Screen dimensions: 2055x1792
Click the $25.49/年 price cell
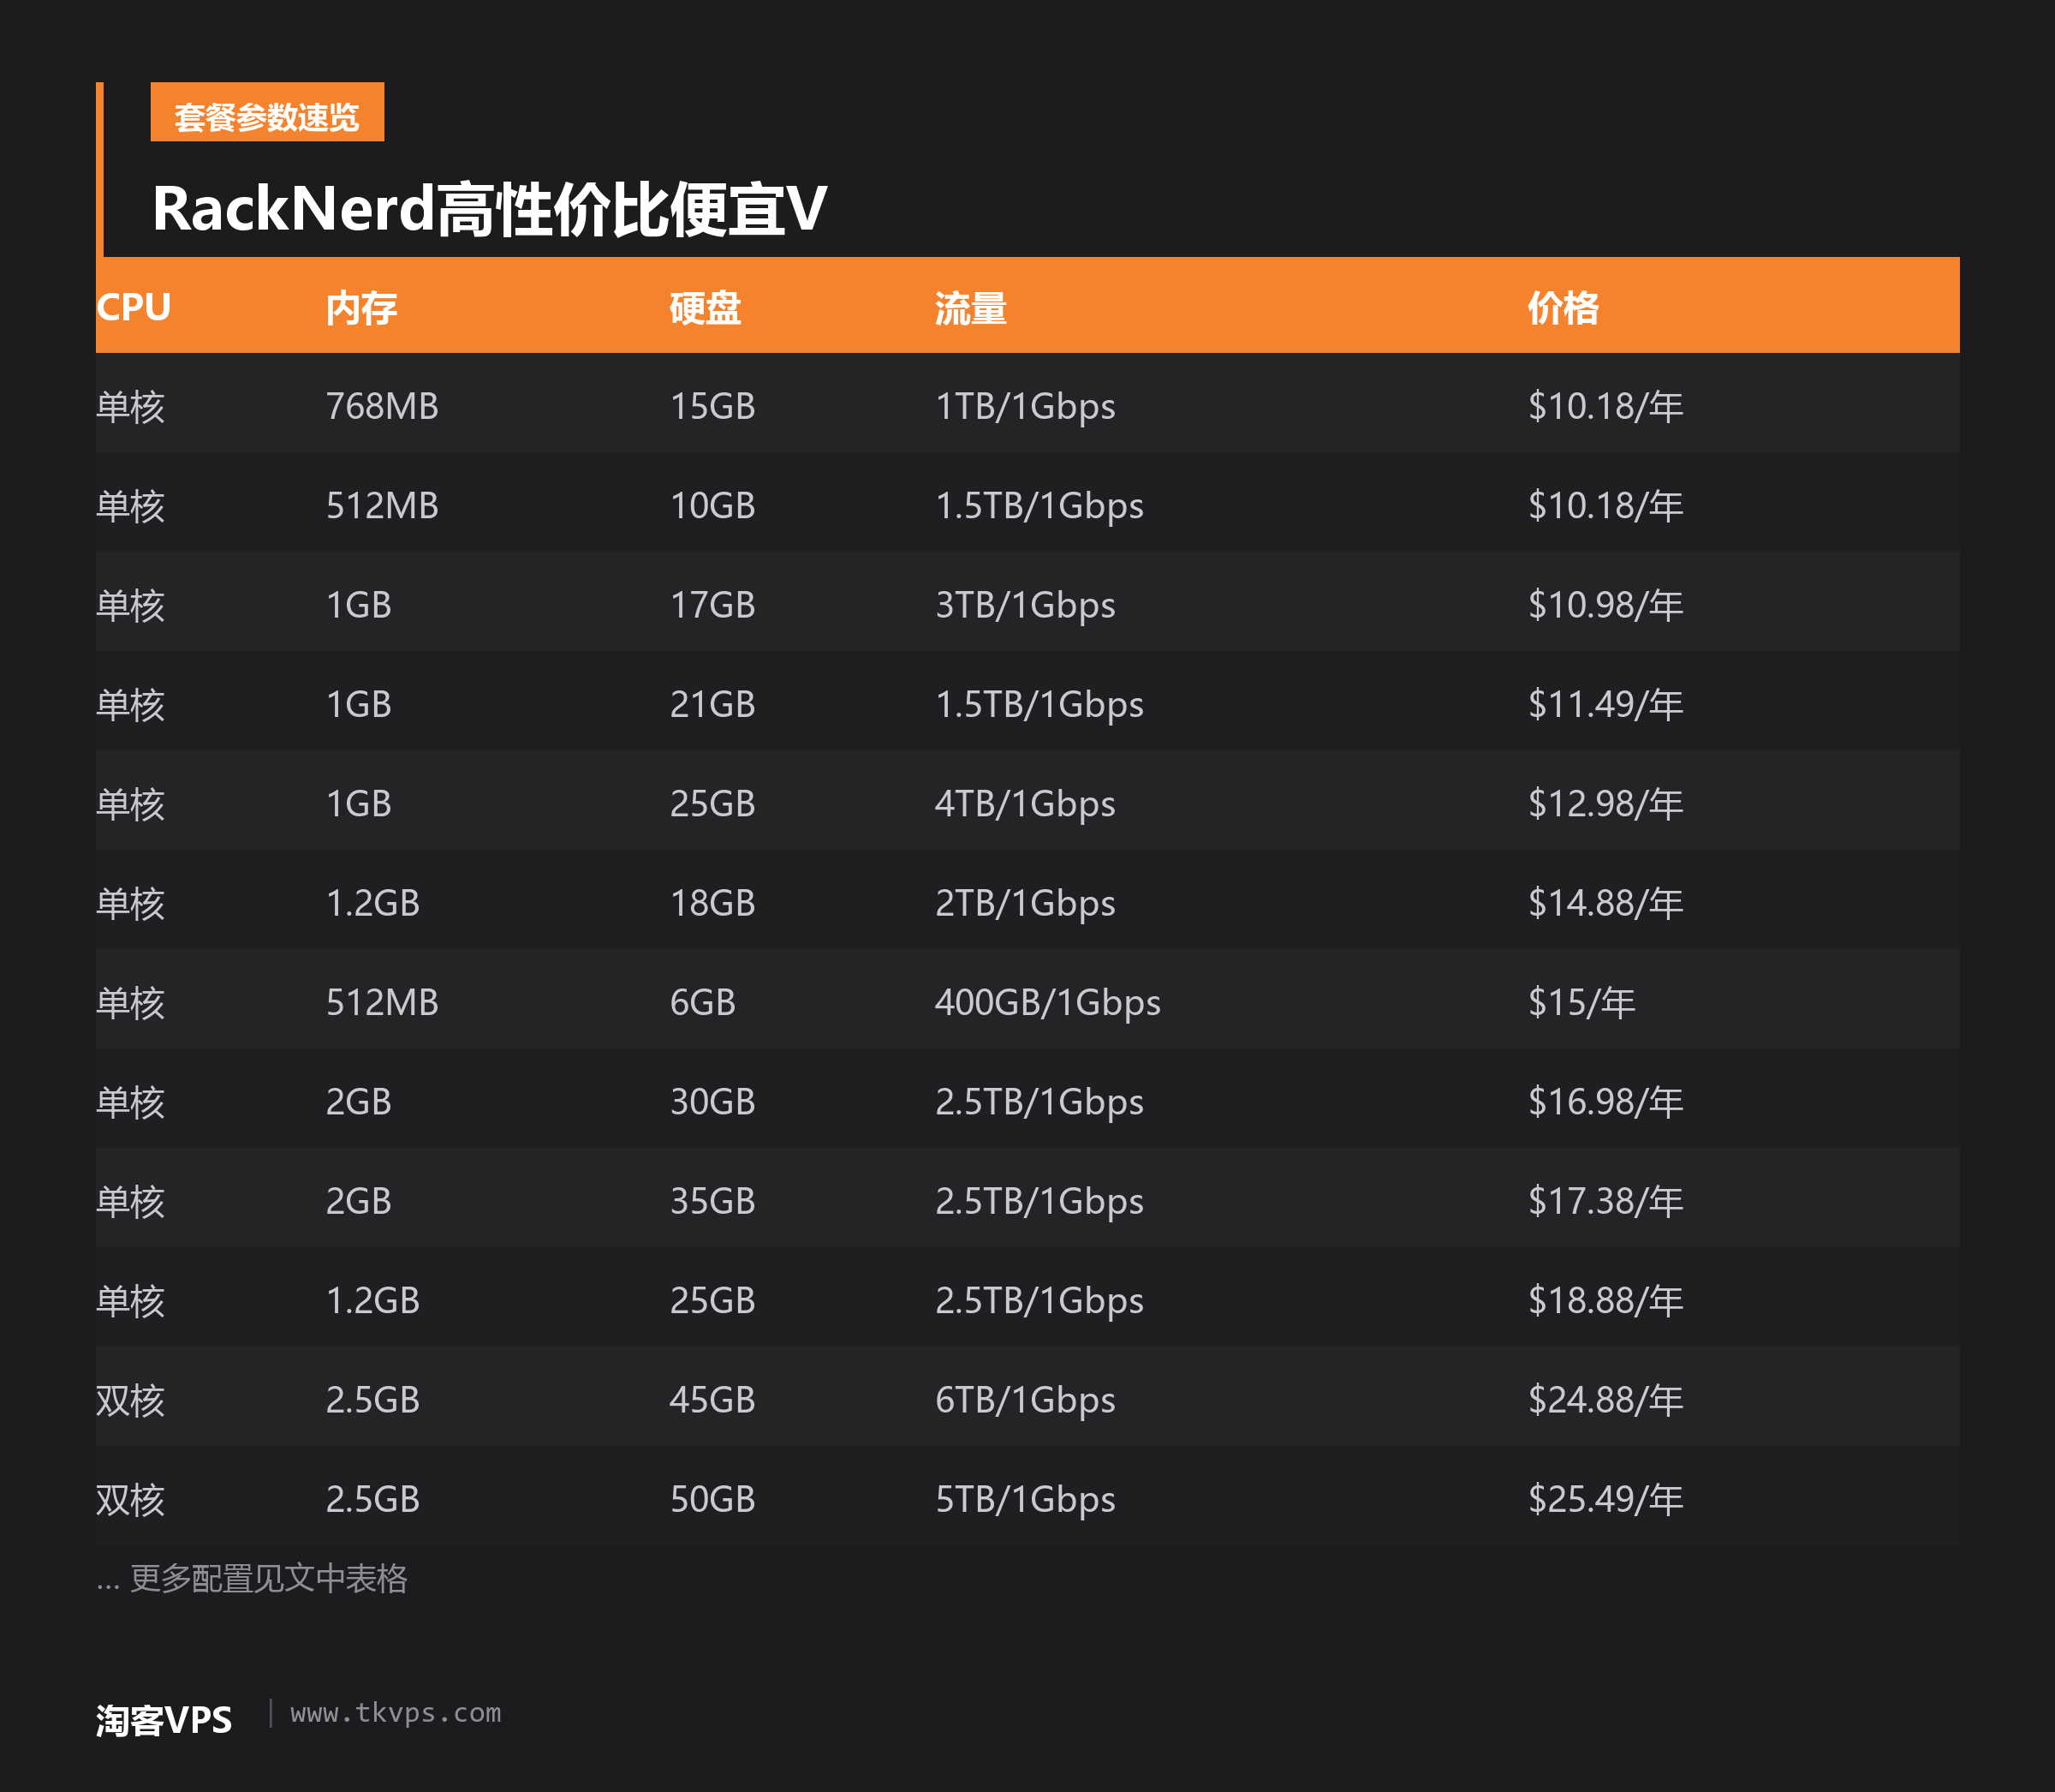click(x=1605, y=1498)
